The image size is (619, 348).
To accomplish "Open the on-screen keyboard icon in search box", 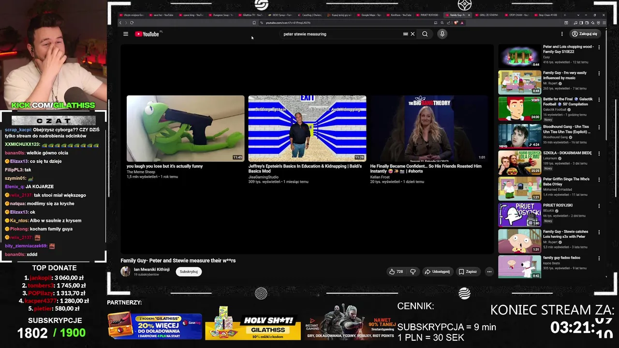I will point(405,34).
